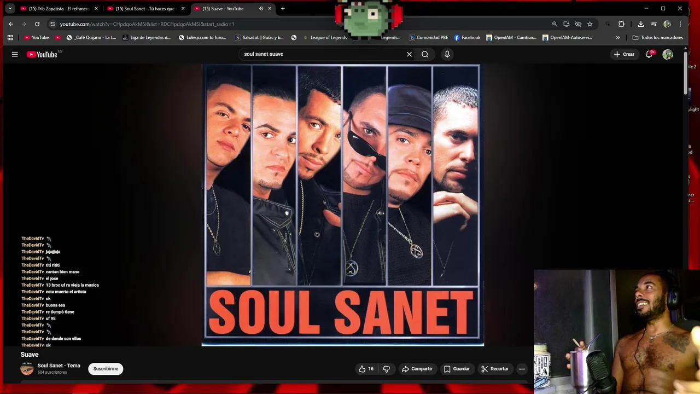Click chat message 'de donde son ellos'
The height and width of the screenshot is (394, 700).
click(x=63, y=339)
